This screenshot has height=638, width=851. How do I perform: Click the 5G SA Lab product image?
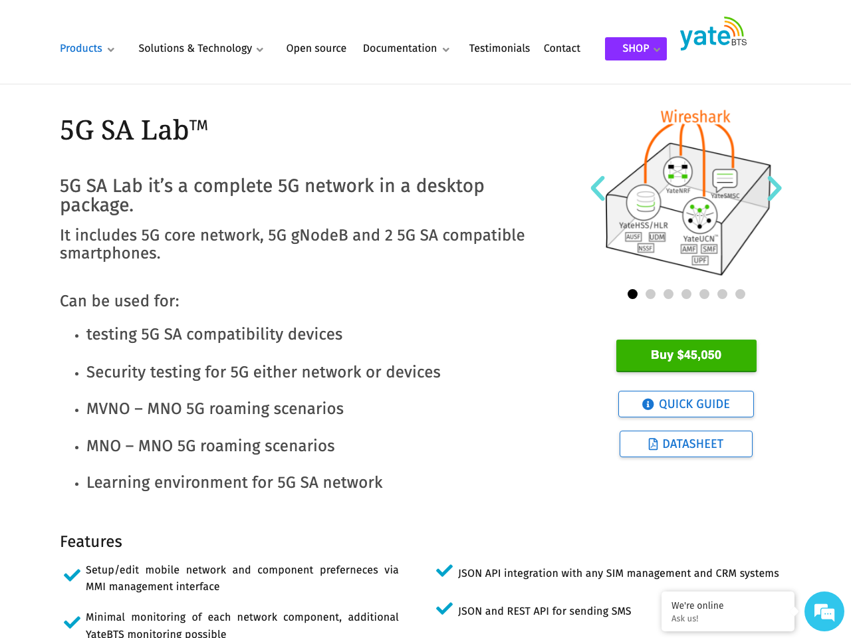pyautogui.click(x=687, y=193)
